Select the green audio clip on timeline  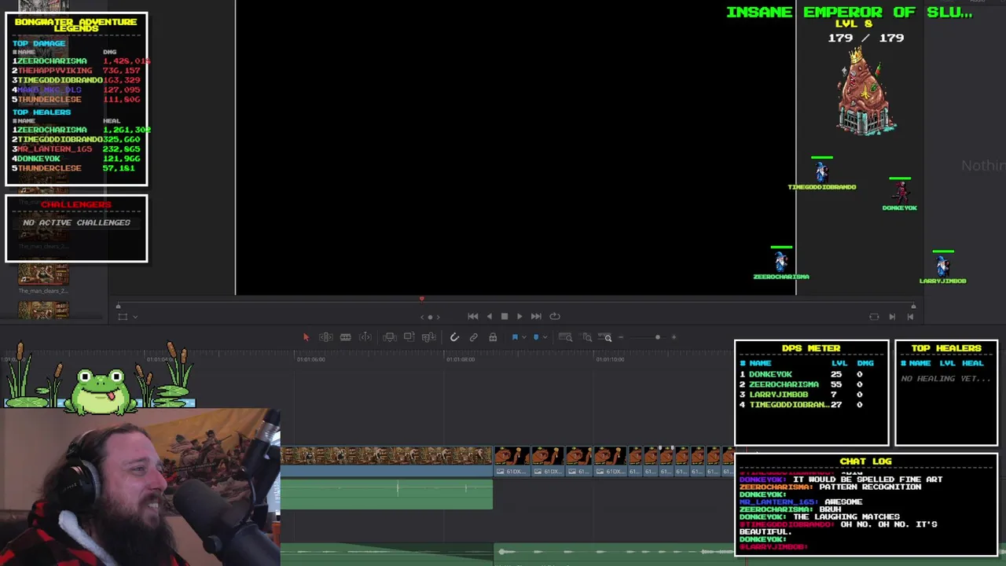[387, 494]
